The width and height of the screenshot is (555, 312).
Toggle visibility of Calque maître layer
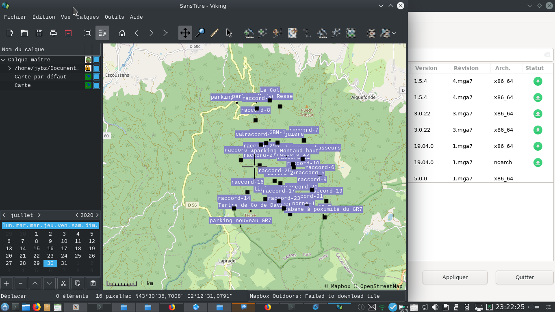pos(97,60)
